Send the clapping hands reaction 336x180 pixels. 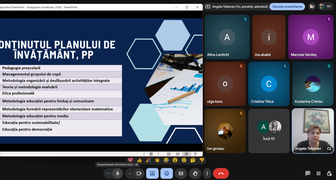point(157,160)
